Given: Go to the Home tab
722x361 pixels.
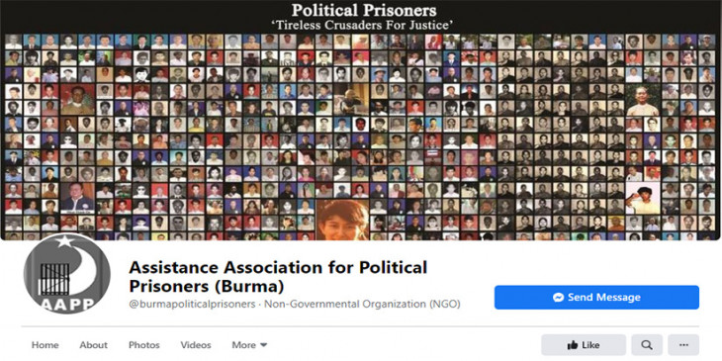Looking at the screenshot, I should (x=45, y=345).
